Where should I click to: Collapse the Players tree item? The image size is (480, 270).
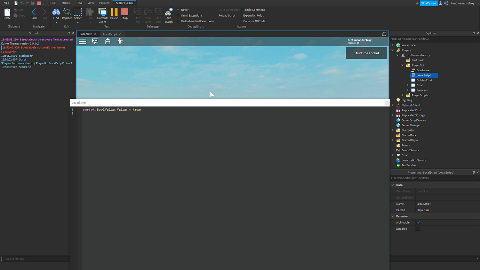[x=393, y=50]
